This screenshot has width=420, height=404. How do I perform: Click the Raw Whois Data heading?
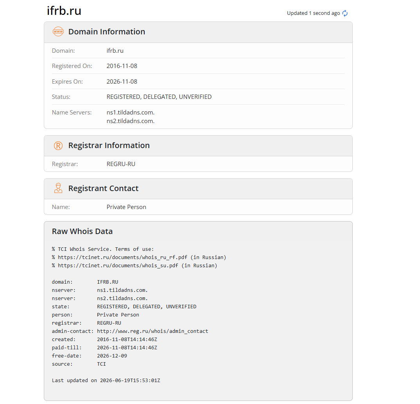[82, 231]
